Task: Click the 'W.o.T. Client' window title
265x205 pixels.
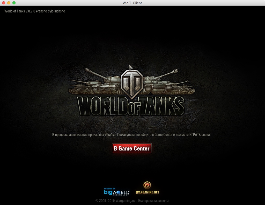Action: tap(132, 3)
